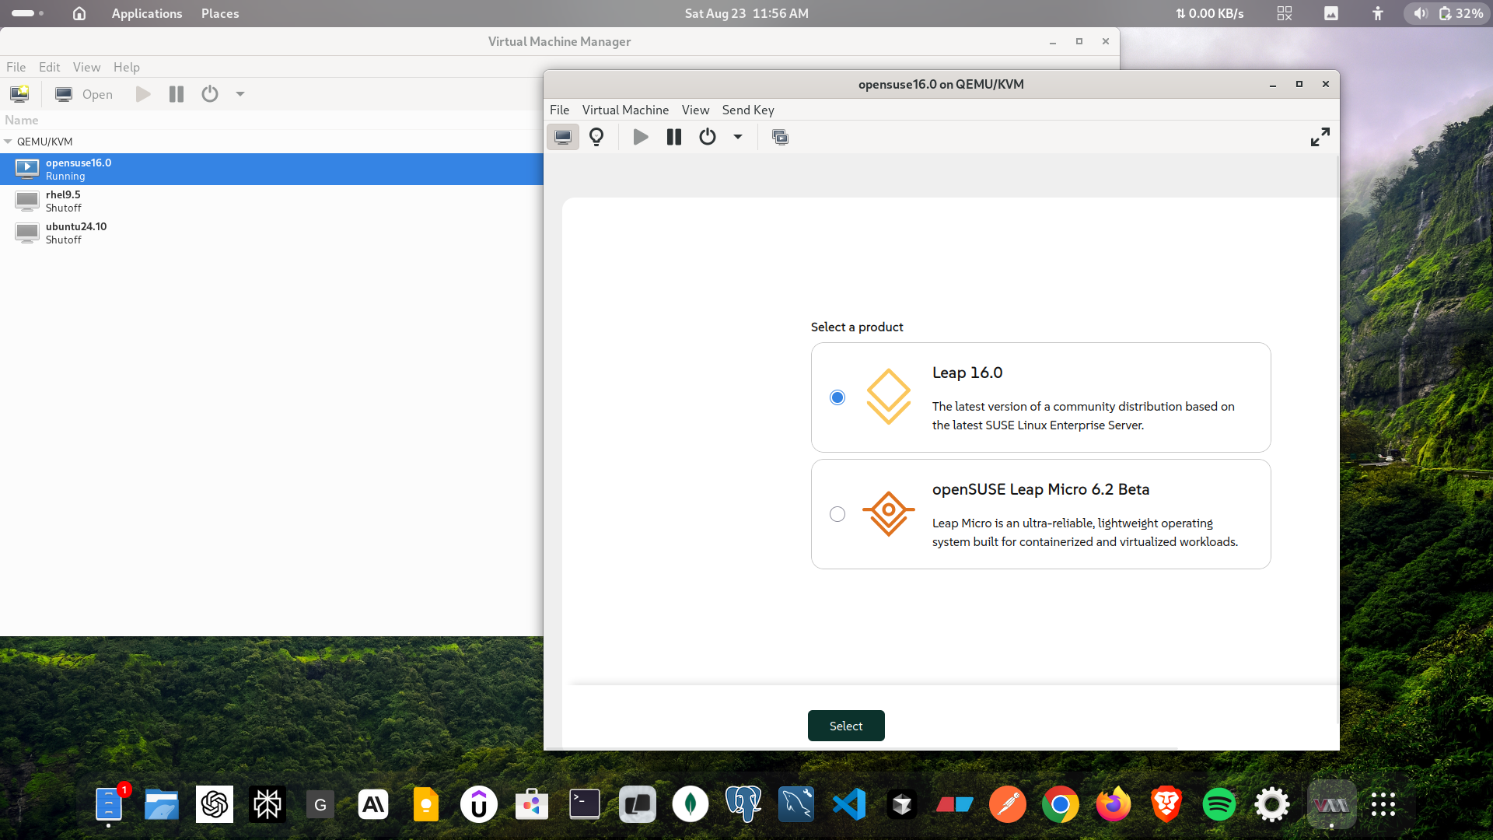Viewport: 1493px width, 840px height.
Task: Switch the console to fullscreen view
Action: click(1320, 137)
